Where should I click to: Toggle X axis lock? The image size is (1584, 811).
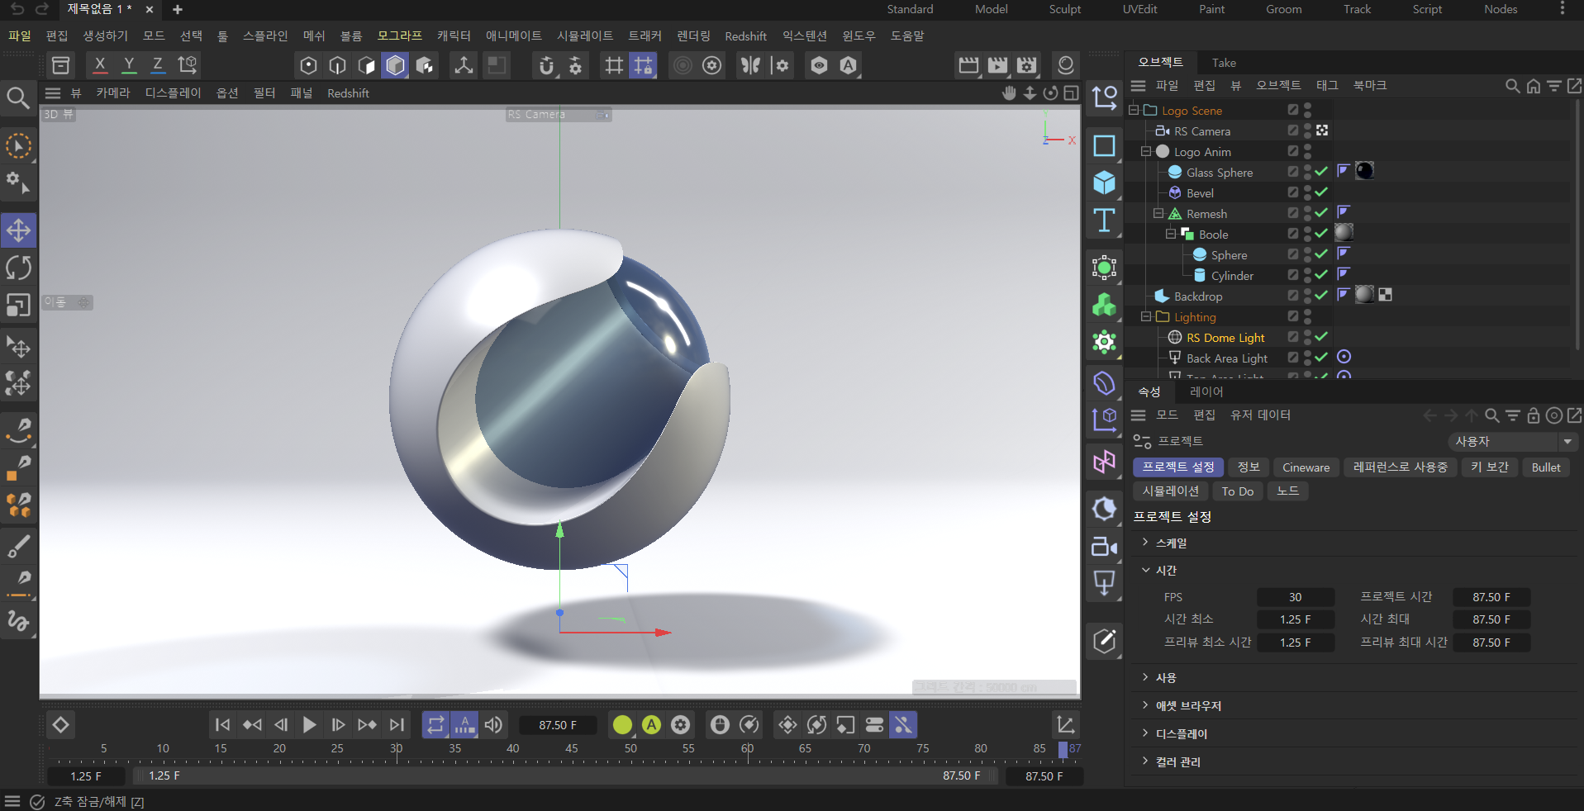coord(100,65)
